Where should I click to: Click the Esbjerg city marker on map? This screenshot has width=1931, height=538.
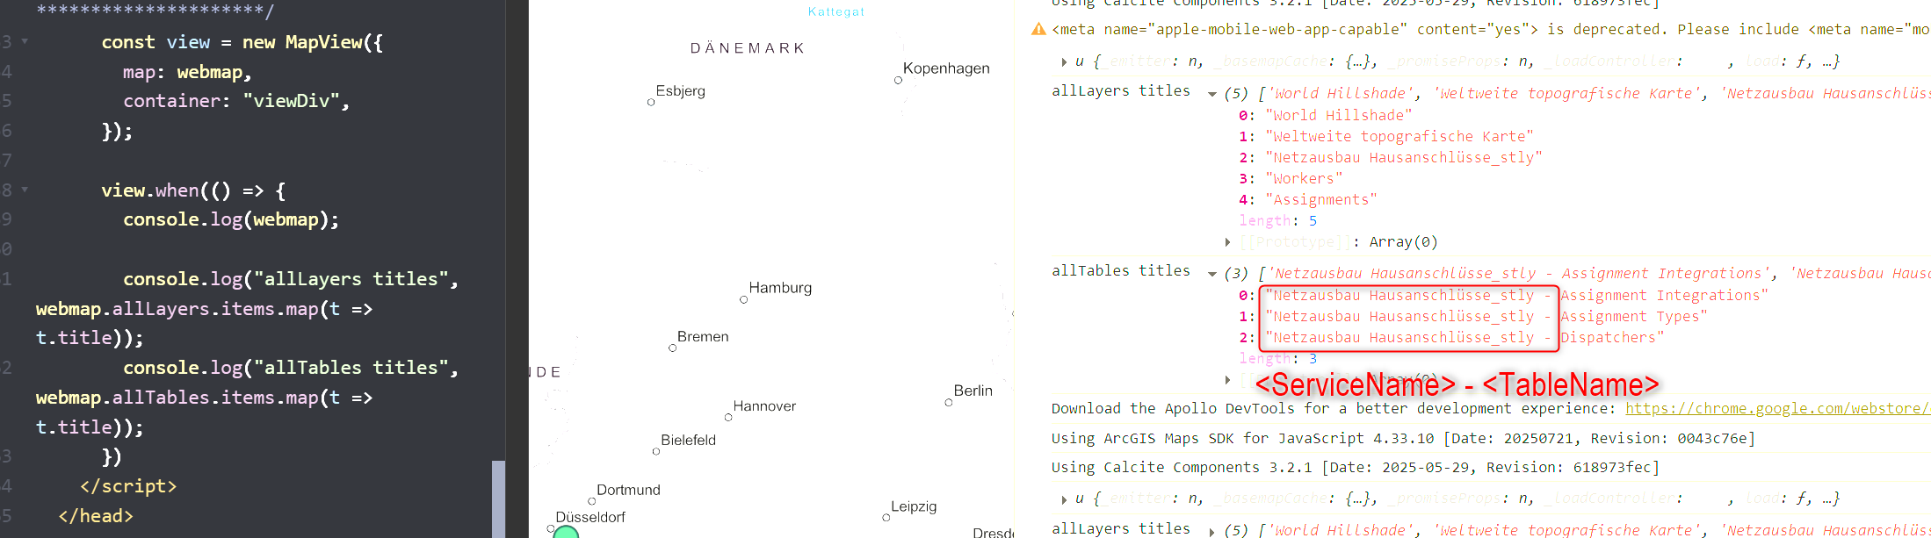tap(651, 102)
